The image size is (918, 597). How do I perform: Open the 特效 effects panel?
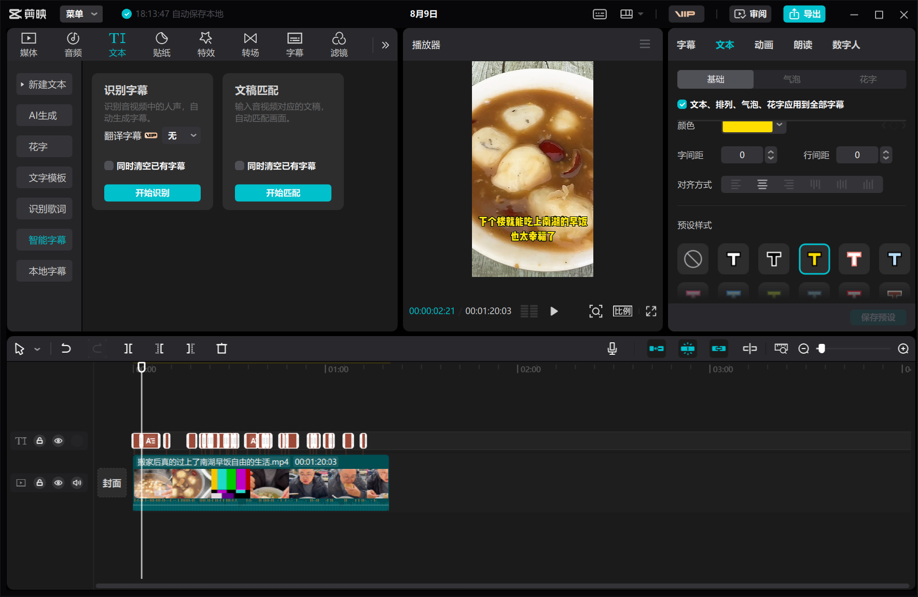(206, 45)
